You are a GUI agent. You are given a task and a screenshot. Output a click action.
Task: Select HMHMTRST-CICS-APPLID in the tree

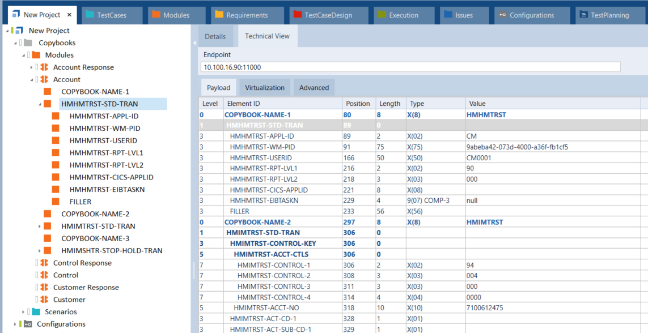tap(111, 177)
